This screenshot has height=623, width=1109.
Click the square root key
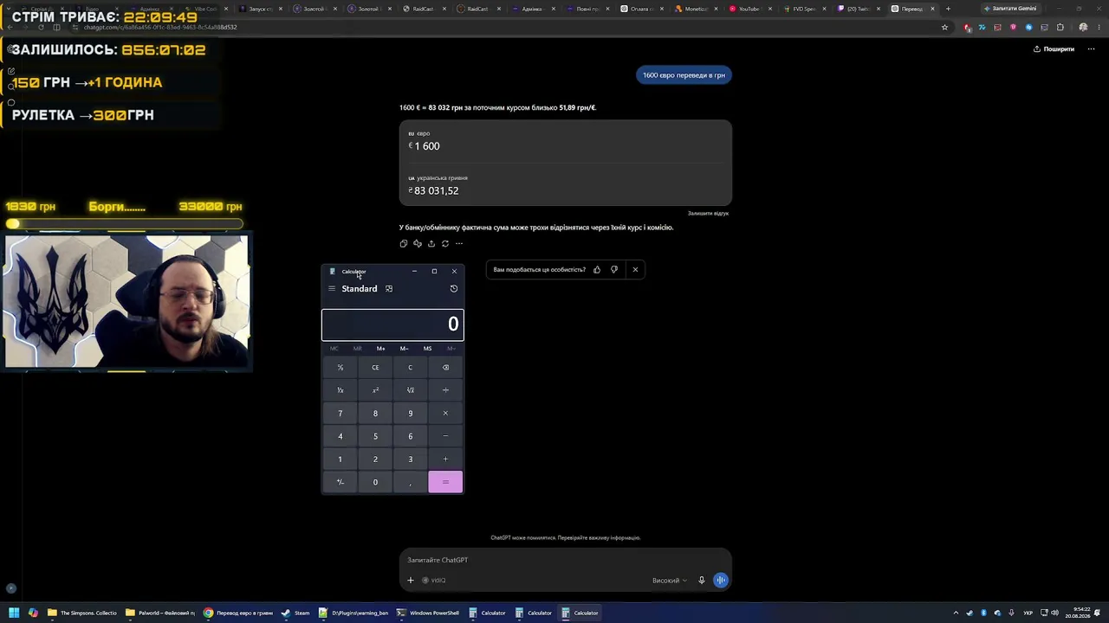pos(411,390)
